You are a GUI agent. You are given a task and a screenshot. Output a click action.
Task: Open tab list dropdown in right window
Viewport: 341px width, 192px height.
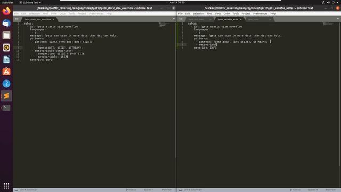pos(338,19)
